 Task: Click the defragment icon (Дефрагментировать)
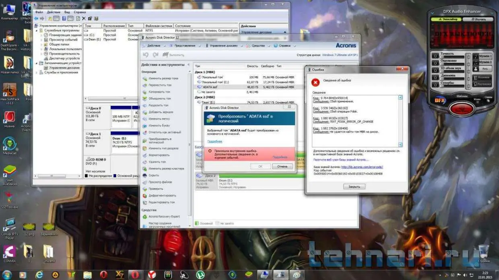145,195
